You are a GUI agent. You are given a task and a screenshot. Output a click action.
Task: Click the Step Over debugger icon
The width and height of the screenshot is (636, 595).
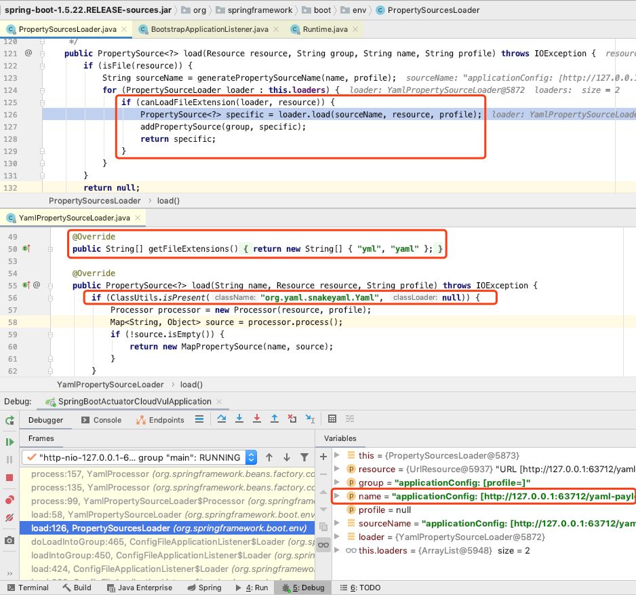tap(222, 419)
